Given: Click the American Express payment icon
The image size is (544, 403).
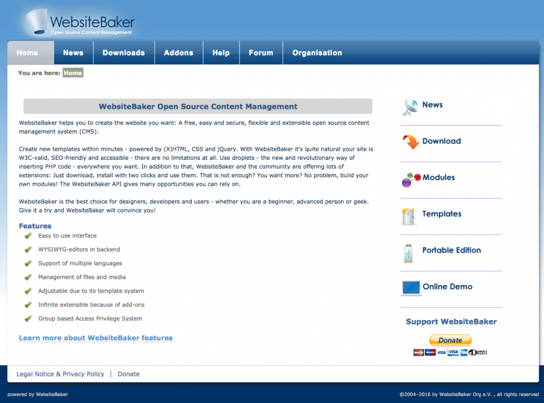Looking at the screenshot, I should point(464,352).
